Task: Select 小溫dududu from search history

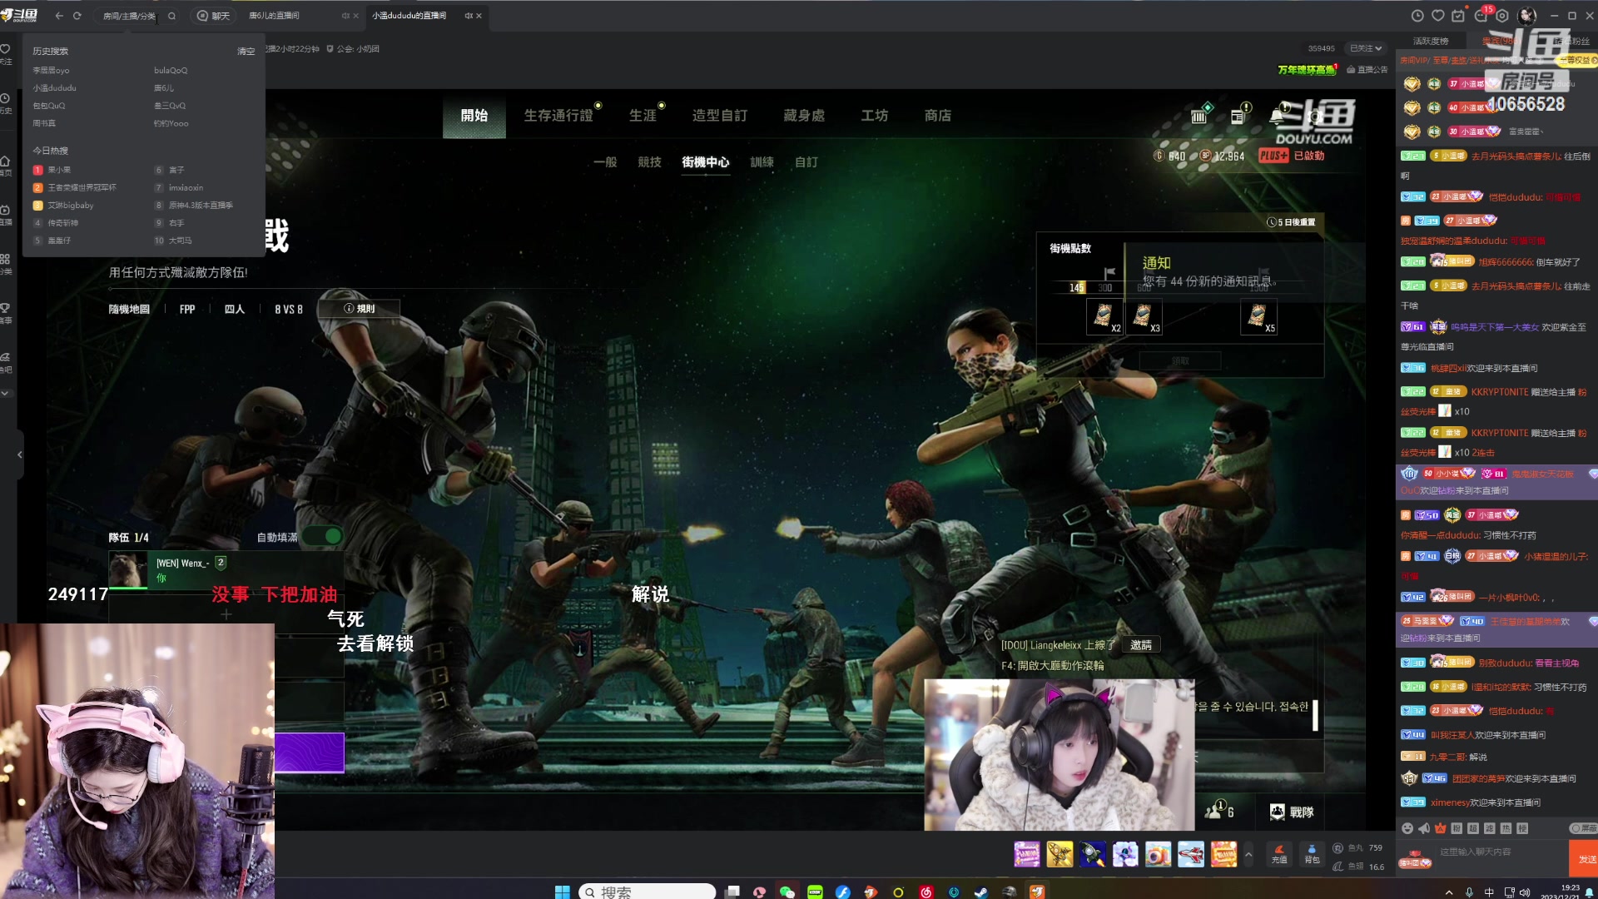Action: (55, 88)
